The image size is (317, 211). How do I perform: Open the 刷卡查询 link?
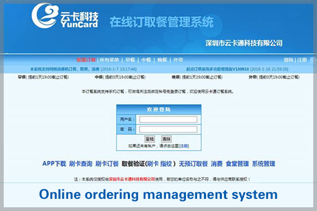coord(81,164)
